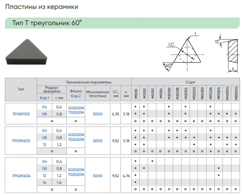The height and width of the screenshot is (195, 242).
Task: Click the M9530S grade column header
Action: (219, 93)
